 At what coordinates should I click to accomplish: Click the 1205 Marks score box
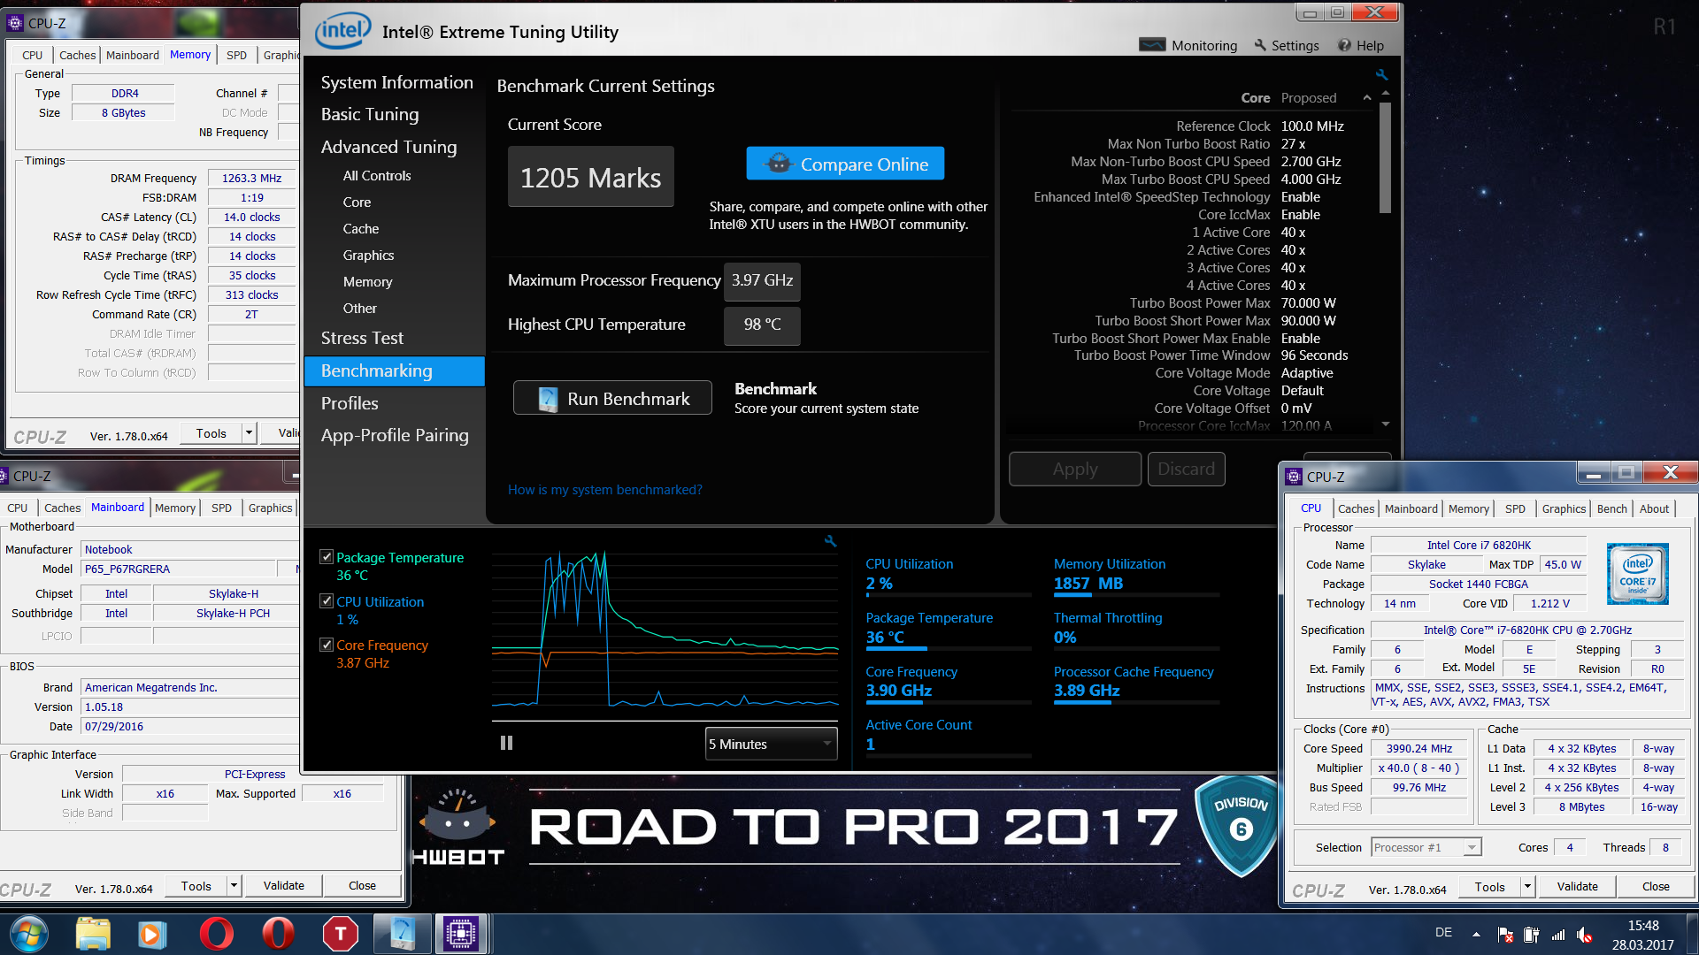pyautogui.click(x=590, y=177)
